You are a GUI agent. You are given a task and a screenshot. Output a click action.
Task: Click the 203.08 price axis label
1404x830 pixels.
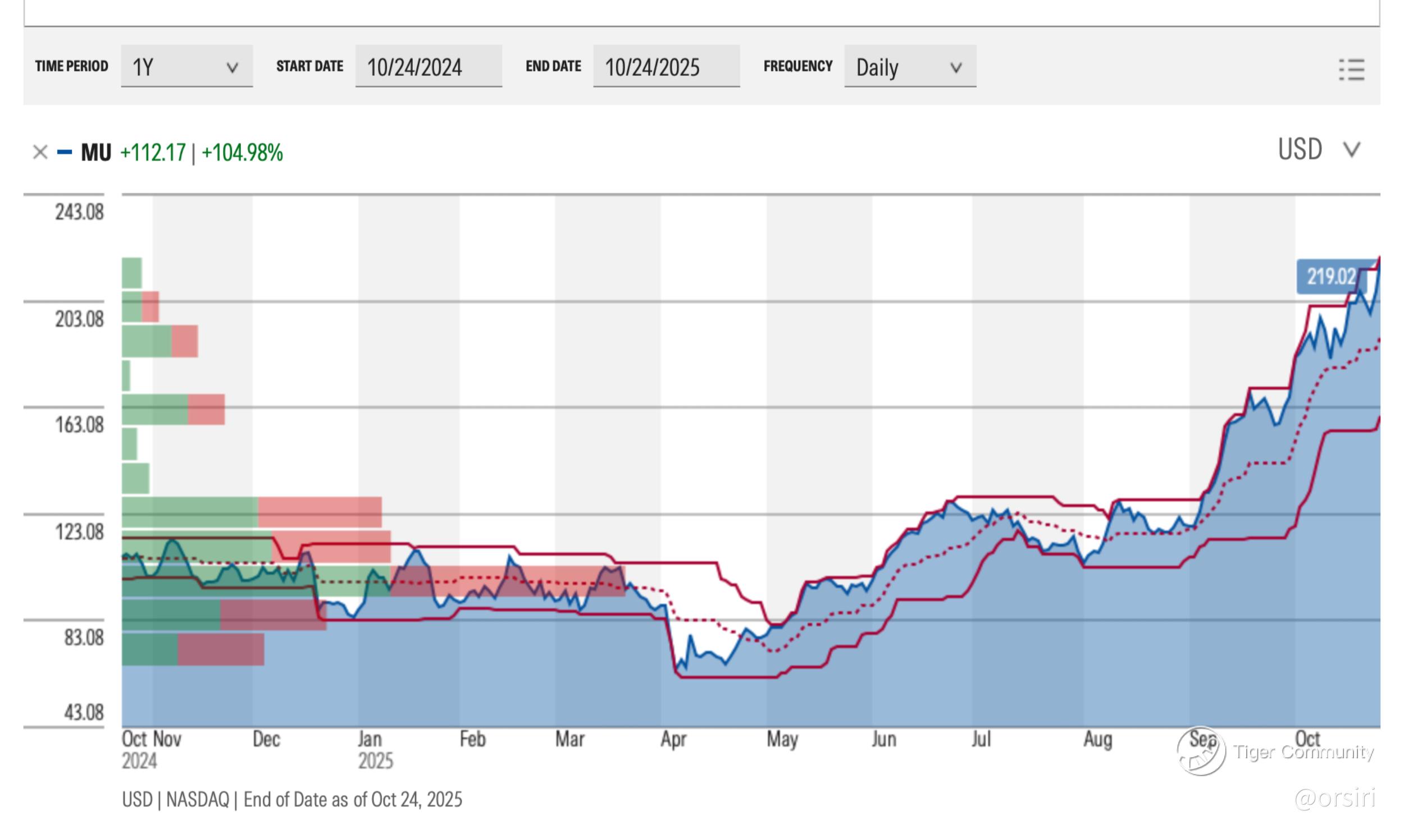coord(79,319)
